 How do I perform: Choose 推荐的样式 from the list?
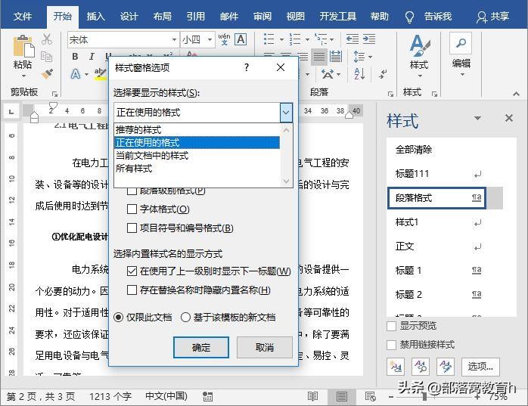click(x=197, y=130)
